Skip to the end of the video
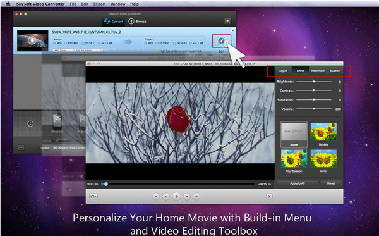379x236 pixels. 196,196
